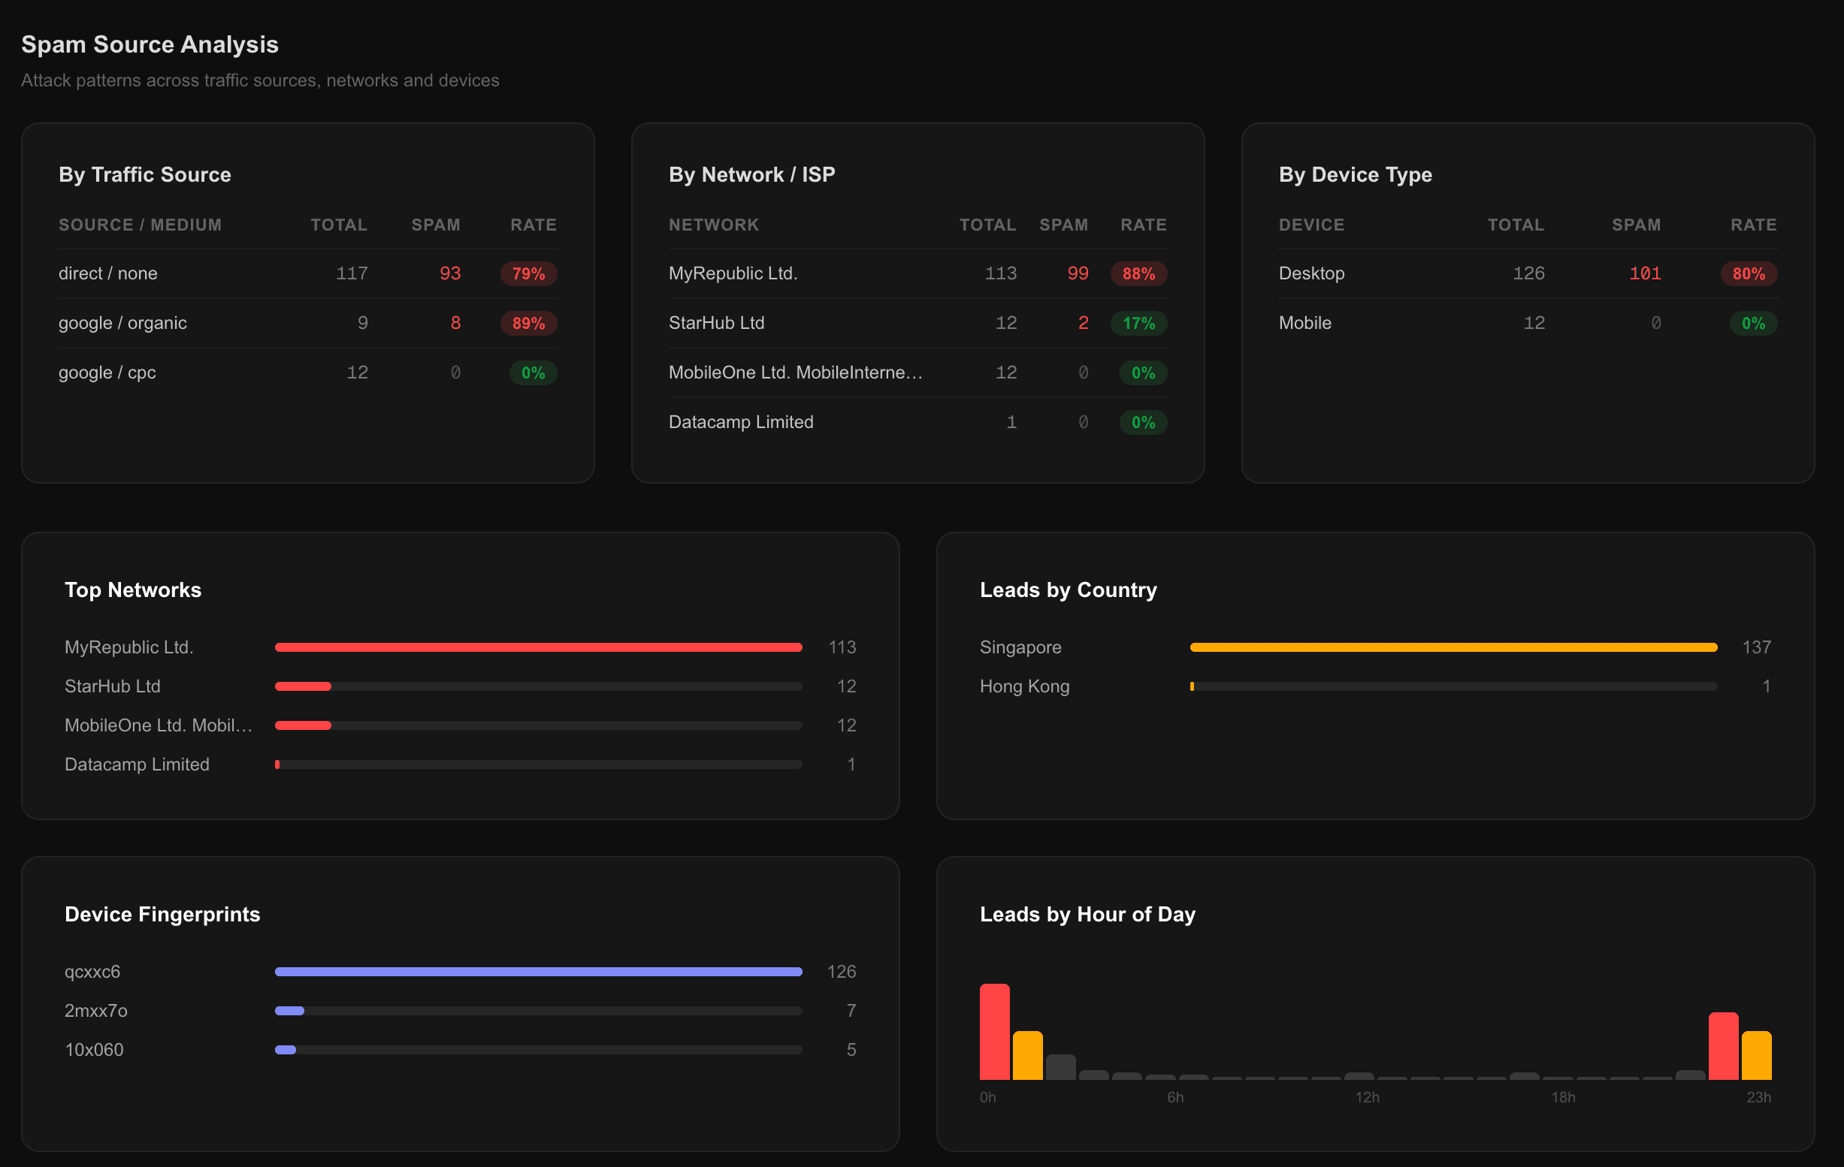Click the tall red 0h bar in hourly chart
Image resolution: width=1844 pixels, height=1167 pixels.
coord(994,1032)
